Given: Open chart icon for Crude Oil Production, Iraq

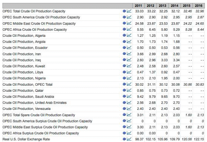Looking at the screenshot, I should 129,60.
